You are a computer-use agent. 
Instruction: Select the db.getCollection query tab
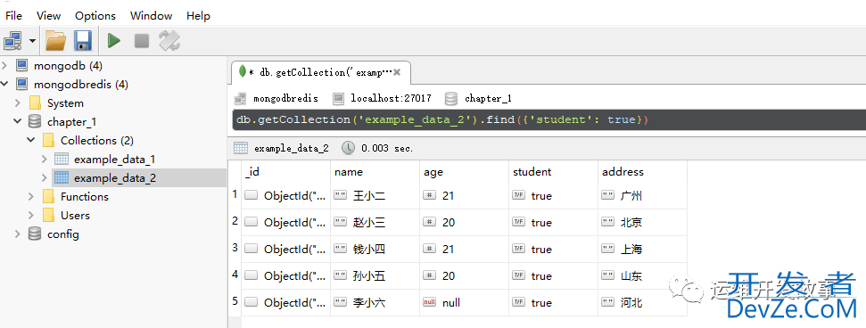pyautogui.click(x=320, y=72)
